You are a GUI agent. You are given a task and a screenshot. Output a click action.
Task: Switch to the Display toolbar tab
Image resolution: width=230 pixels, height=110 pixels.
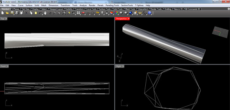(x=35, y=9)
